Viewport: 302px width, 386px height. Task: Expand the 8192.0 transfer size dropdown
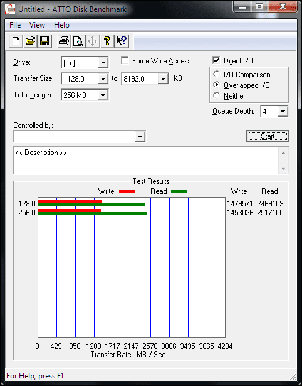click(x=163, y=79)
